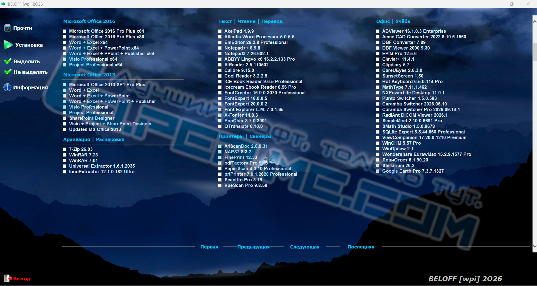Image resolution: width=537 pixels, height=286 pixels.
Task: Jump to the Последняя page link
Action: click(361, 247)
